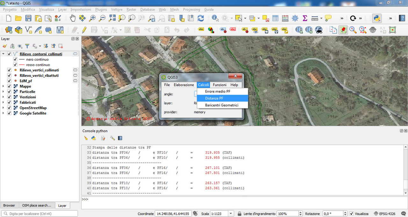
Task: Choose Distanze PF menu entry
Action: (222, 98)
